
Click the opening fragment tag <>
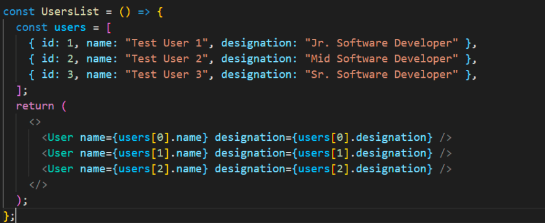[35, 122]
